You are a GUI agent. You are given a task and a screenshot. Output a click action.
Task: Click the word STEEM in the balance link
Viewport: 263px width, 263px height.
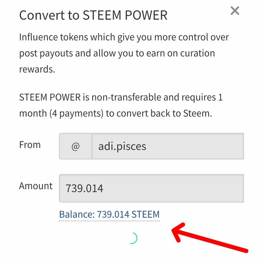(x=145, y=214)
